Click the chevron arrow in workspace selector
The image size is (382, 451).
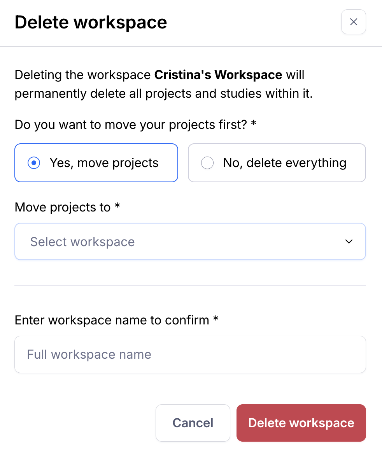(349, 241)
